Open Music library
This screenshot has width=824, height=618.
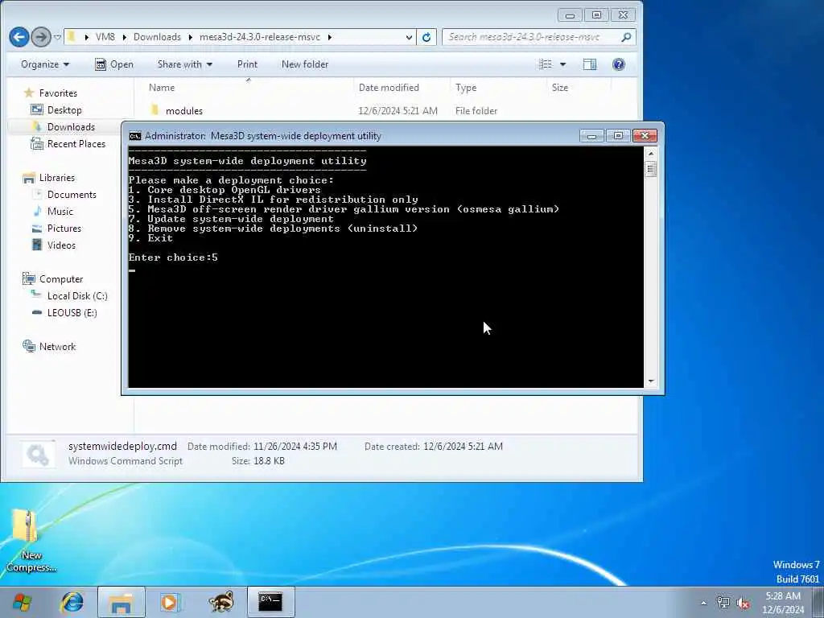click(x=60, y=212)
